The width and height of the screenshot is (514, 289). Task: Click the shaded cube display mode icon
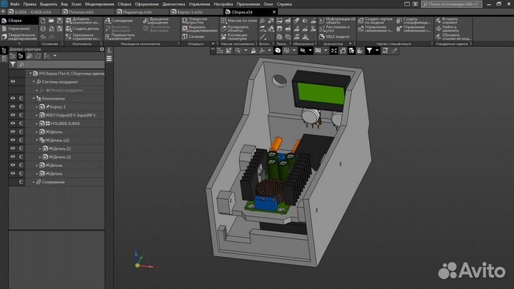[x=278, y=51]
